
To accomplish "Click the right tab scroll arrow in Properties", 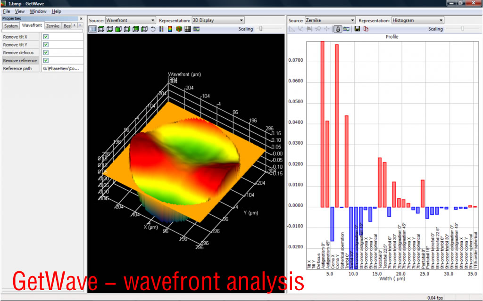I will [79, 25].
